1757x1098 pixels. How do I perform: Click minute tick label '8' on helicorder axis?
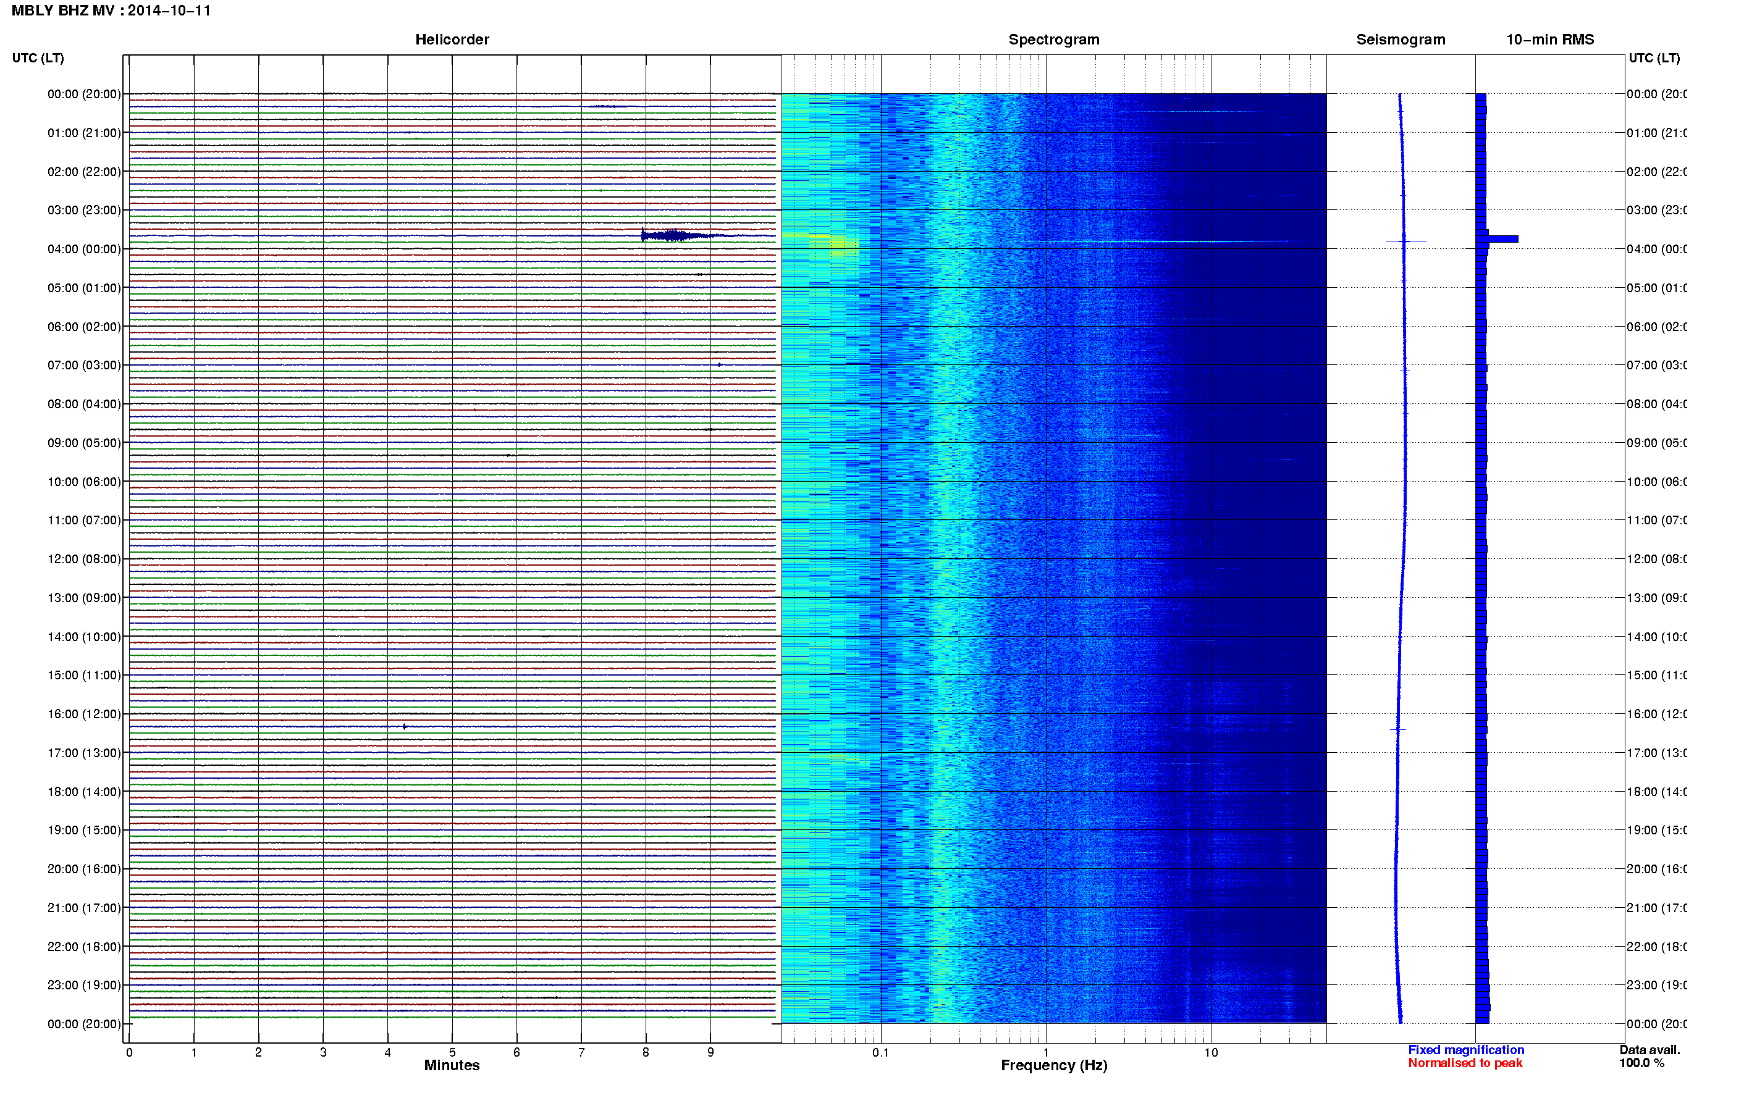click(646, 1052)
